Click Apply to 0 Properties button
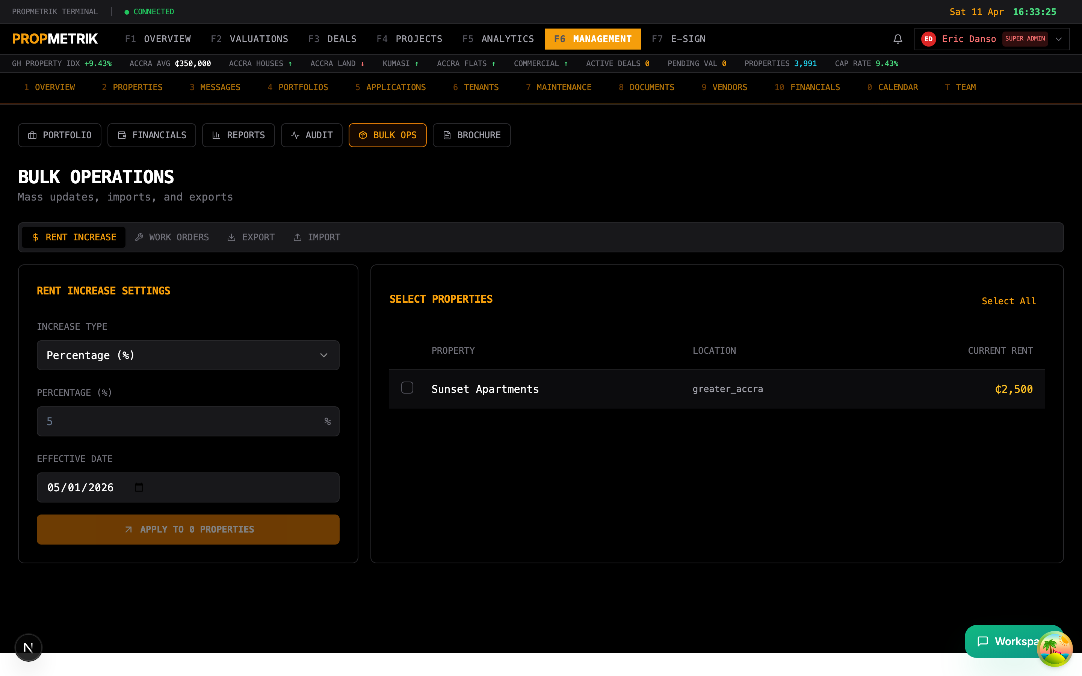The width and height of the screenshot is (1082, 676). 188,530
